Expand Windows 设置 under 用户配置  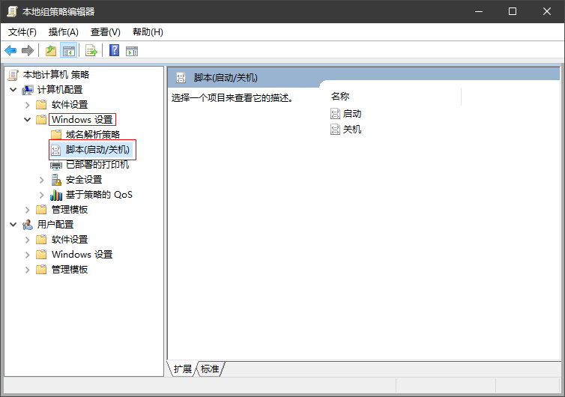click(28, 255)
